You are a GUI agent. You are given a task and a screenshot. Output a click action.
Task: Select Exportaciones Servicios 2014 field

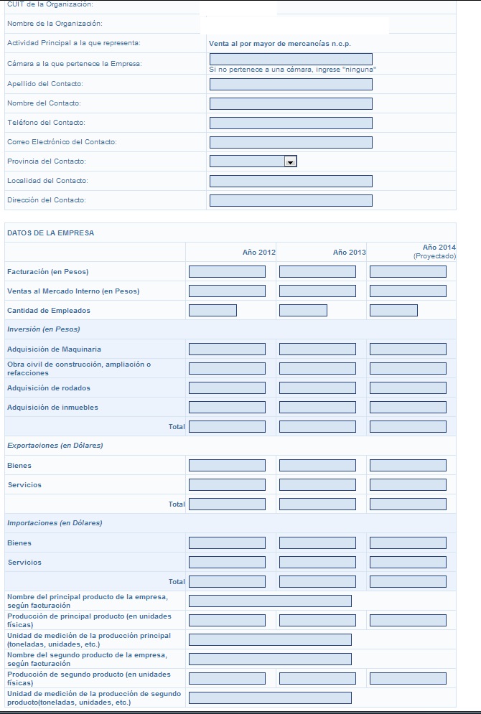[408, 485]
